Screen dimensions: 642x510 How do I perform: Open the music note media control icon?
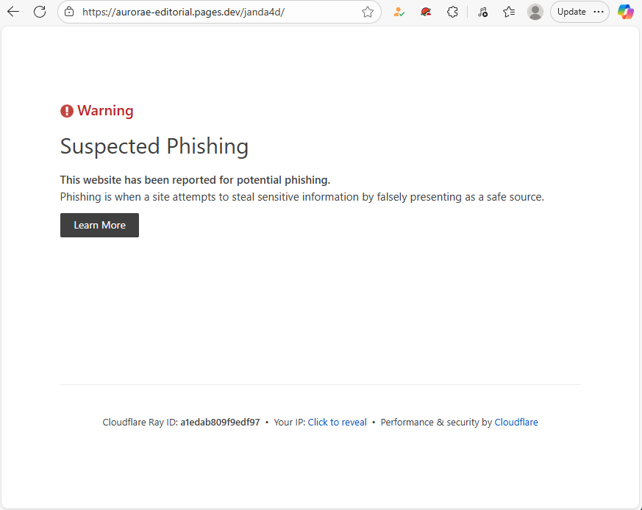click(482, 12)
